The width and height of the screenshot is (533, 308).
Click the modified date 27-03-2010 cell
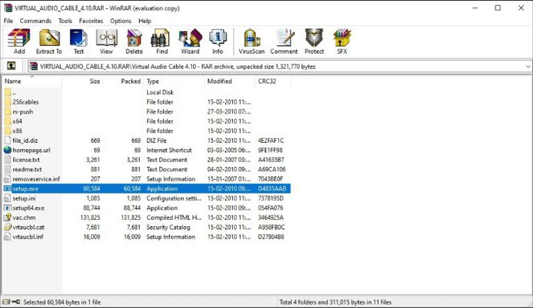point(229,112)
